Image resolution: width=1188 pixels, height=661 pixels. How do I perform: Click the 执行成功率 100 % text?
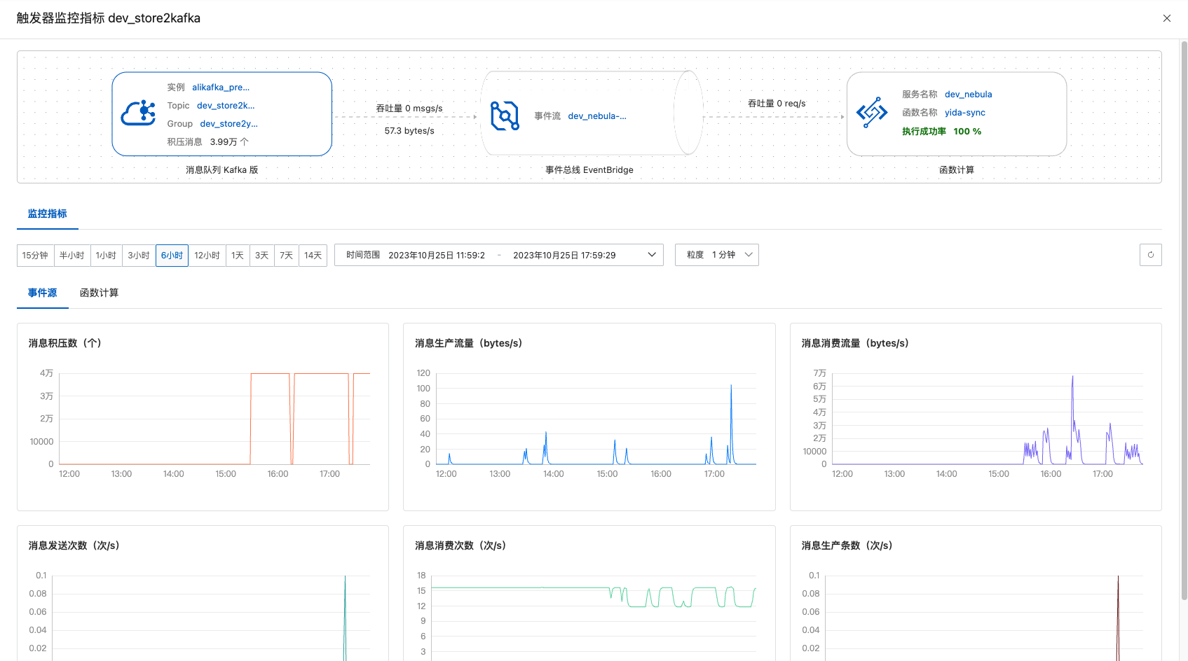coord(942,132)
